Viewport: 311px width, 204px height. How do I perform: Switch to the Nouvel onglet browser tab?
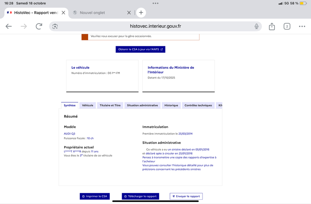pyautogui.click(x=97, y=12)
